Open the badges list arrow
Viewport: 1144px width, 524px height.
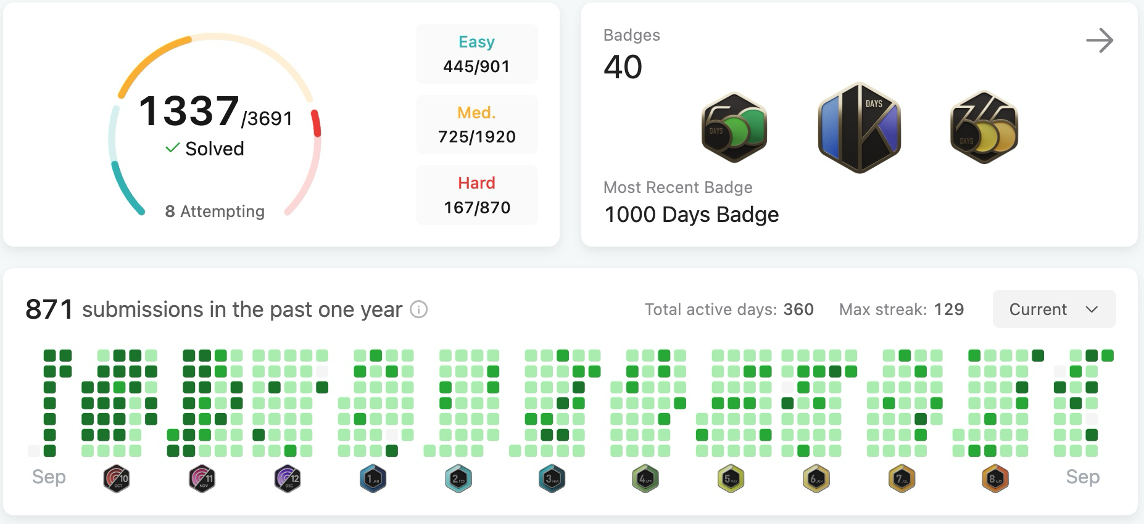click(1099, 41)
